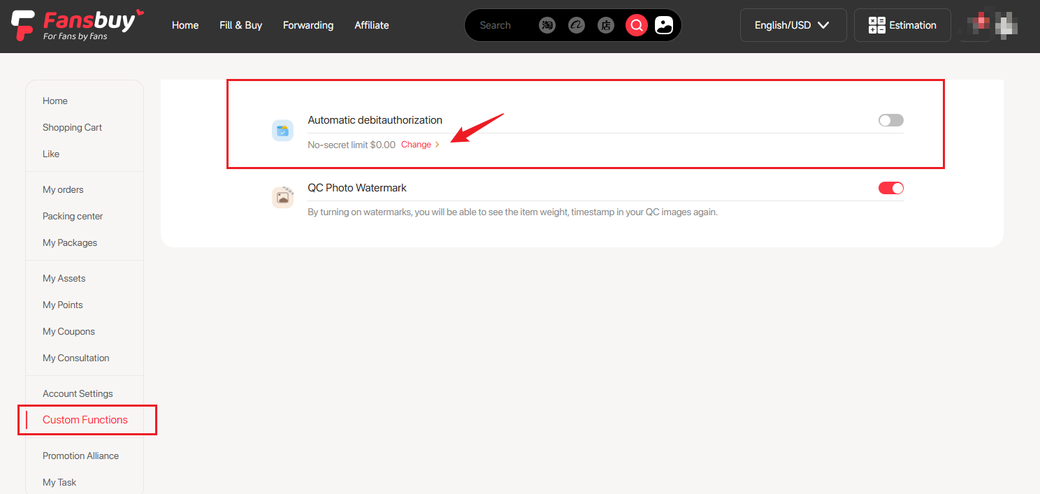Open Affiliate page
This screenshot has width=1040, height=494.
372,25
